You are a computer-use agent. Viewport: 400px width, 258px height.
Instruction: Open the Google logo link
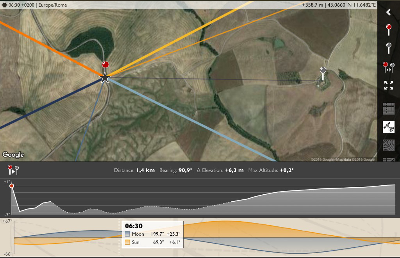[x=13, y=155]
